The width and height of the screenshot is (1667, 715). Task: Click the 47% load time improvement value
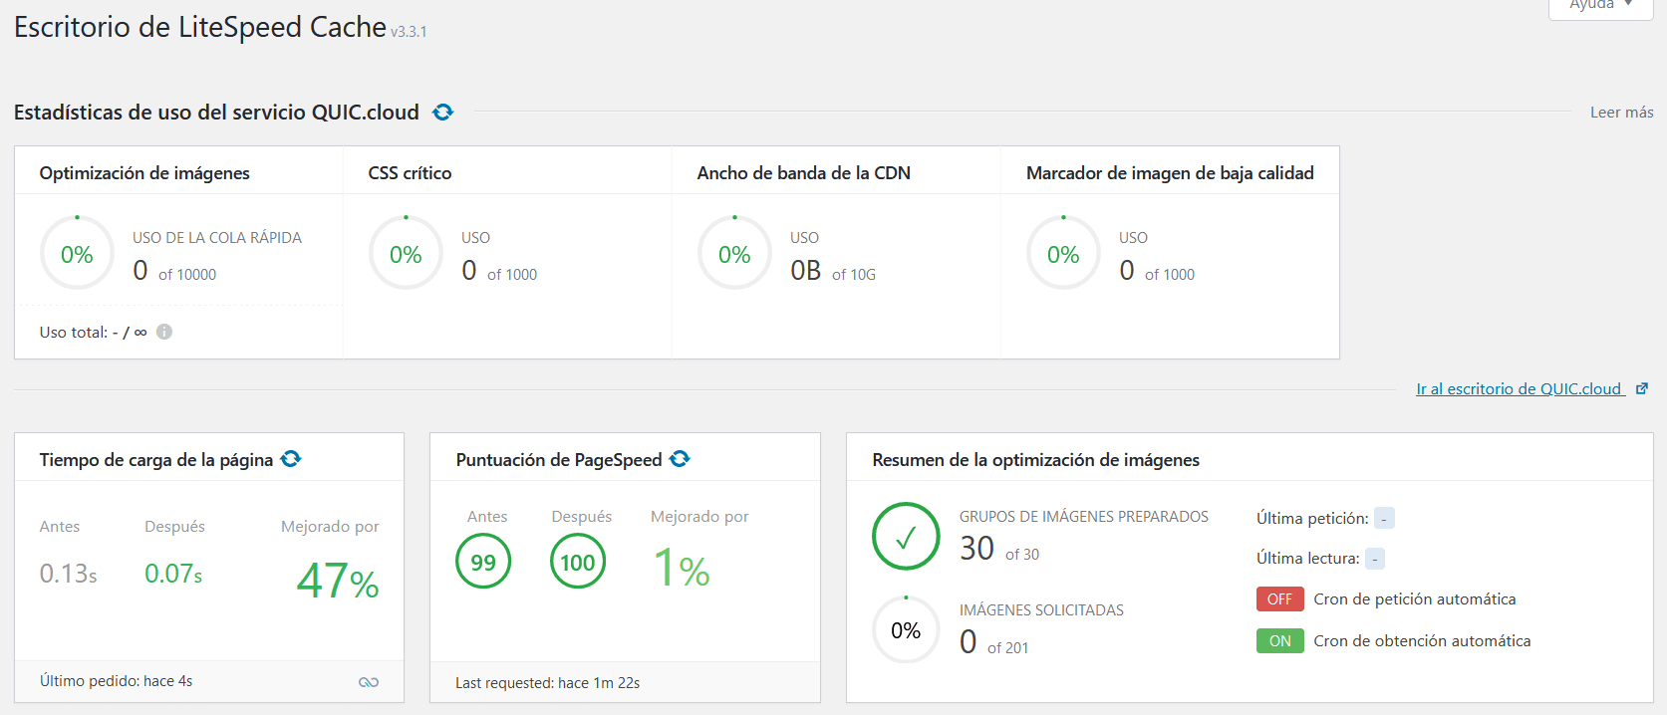click(x=338, y=581)
